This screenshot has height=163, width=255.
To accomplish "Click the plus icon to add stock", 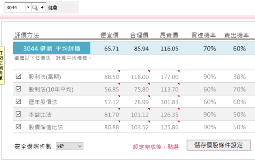I will [42, 7].
